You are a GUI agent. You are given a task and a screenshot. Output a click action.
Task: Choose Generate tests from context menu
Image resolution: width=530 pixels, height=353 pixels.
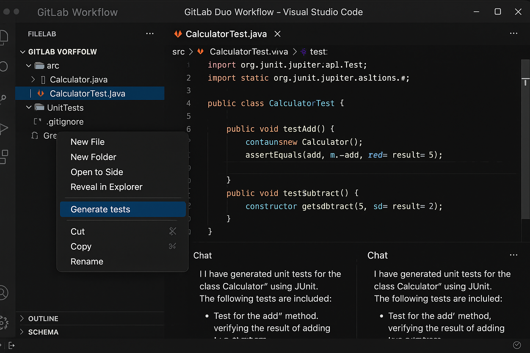click(100, 210)
